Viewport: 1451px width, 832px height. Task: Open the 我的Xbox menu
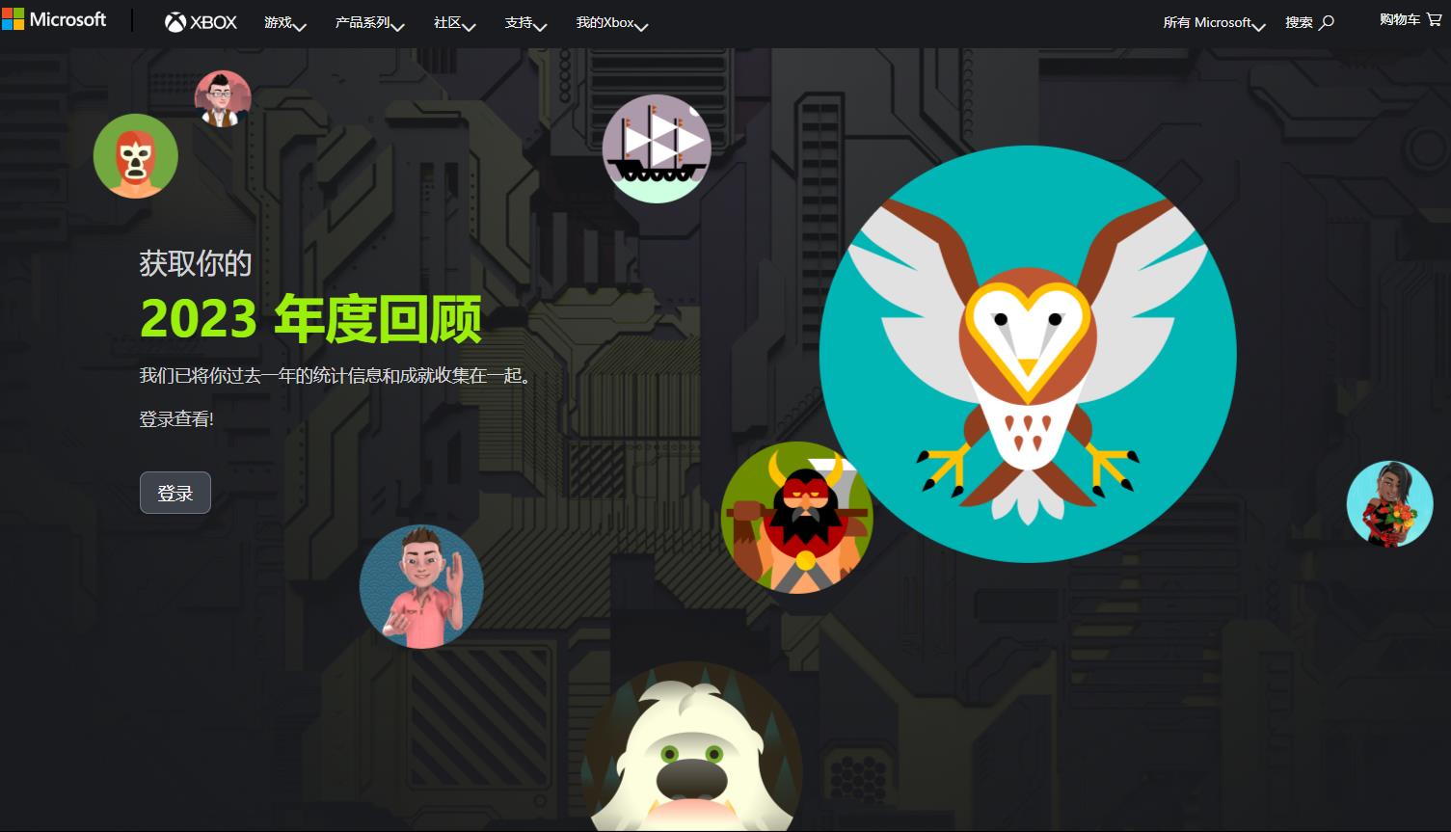click(611, 22)
